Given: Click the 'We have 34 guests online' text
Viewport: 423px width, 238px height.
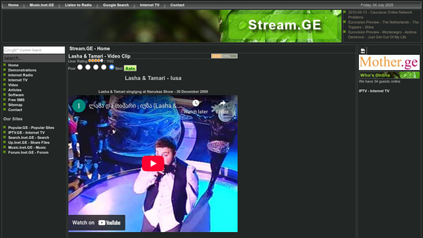Looking at the screenshot, I should (x=379, y=81).
